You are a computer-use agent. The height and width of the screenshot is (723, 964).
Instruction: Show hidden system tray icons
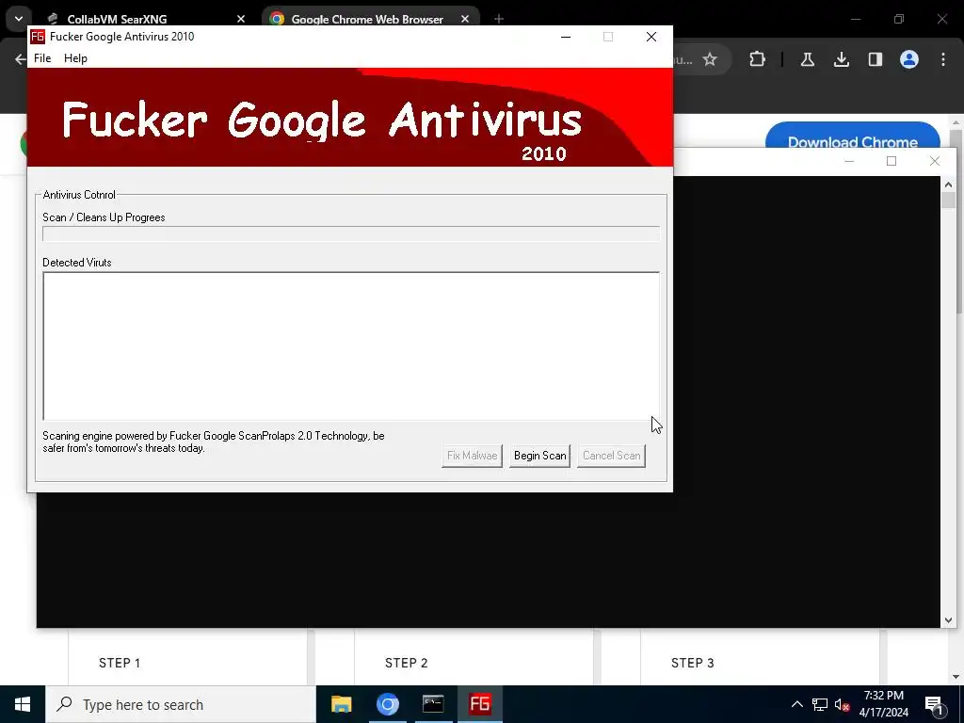(796, 704)
